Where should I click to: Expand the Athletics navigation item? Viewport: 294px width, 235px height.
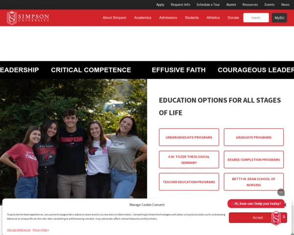point(213,18)
